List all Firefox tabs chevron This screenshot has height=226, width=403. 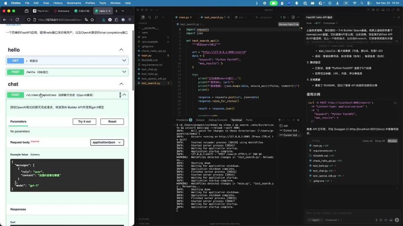click(x=123, y=11)
